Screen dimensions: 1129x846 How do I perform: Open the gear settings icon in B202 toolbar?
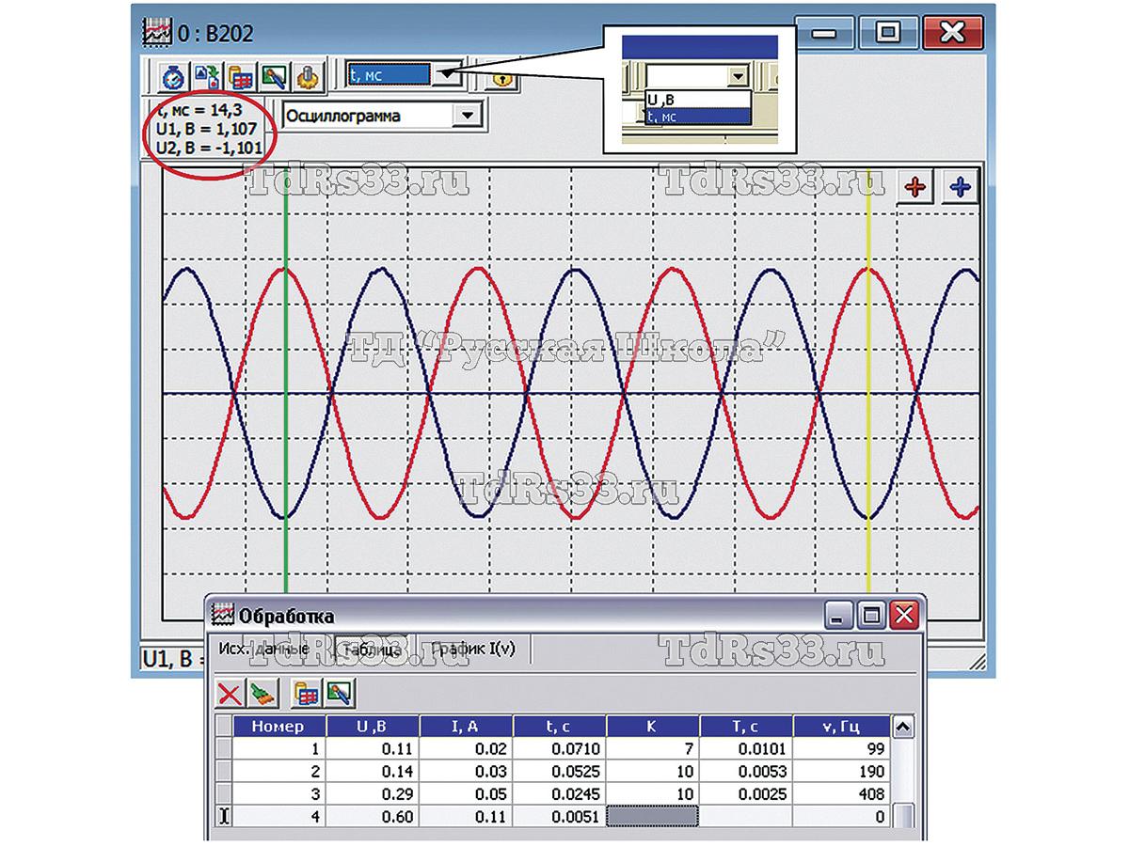308,76
